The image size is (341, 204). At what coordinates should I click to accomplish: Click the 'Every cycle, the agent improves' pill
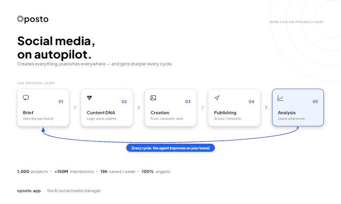[x=170, y=148]
